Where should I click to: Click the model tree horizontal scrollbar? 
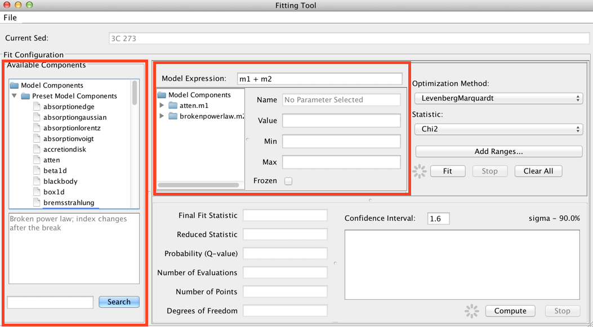[x=198, y=185]
